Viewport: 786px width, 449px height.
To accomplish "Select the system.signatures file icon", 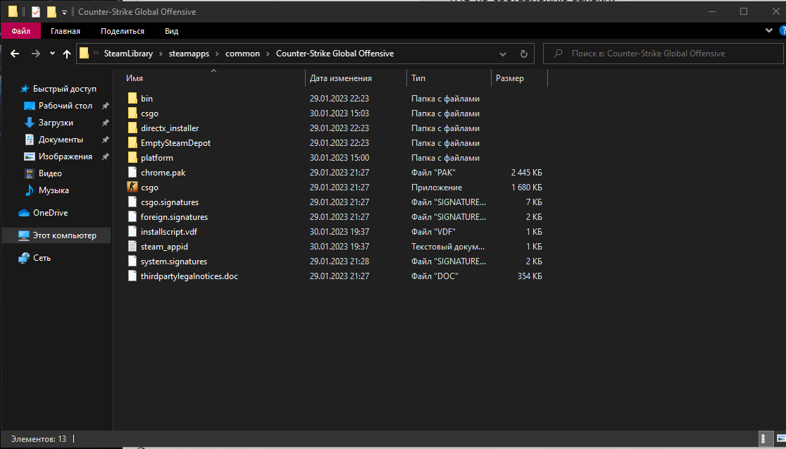I will click(x=132, y=262).
